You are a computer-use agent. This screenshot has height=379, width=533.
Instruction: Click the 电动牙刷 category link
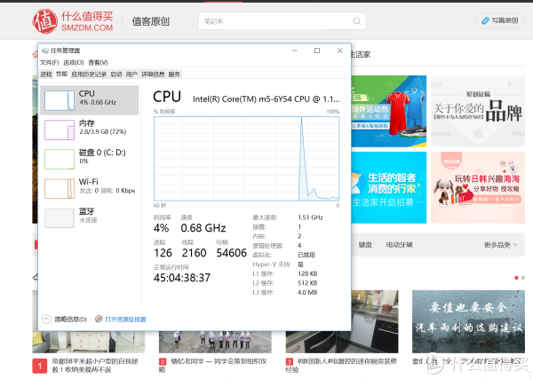pyautogui.click(x=399, y=244)
